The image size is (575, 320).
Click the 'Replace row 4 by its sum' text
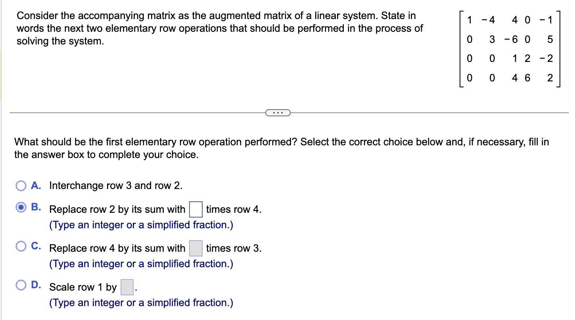[x=117, y=248]
